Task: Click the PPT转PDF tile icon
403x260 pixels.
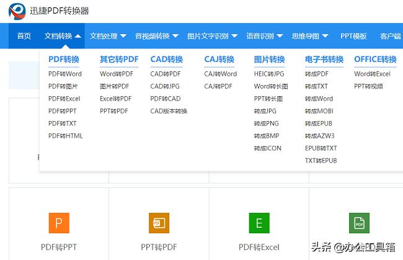Action: (x=159, y=223)
